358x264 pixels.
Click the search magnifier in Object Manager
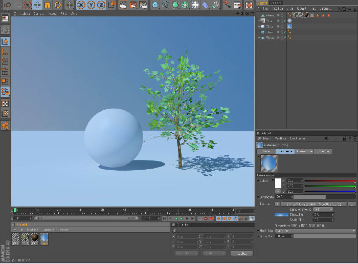(339, 9)
